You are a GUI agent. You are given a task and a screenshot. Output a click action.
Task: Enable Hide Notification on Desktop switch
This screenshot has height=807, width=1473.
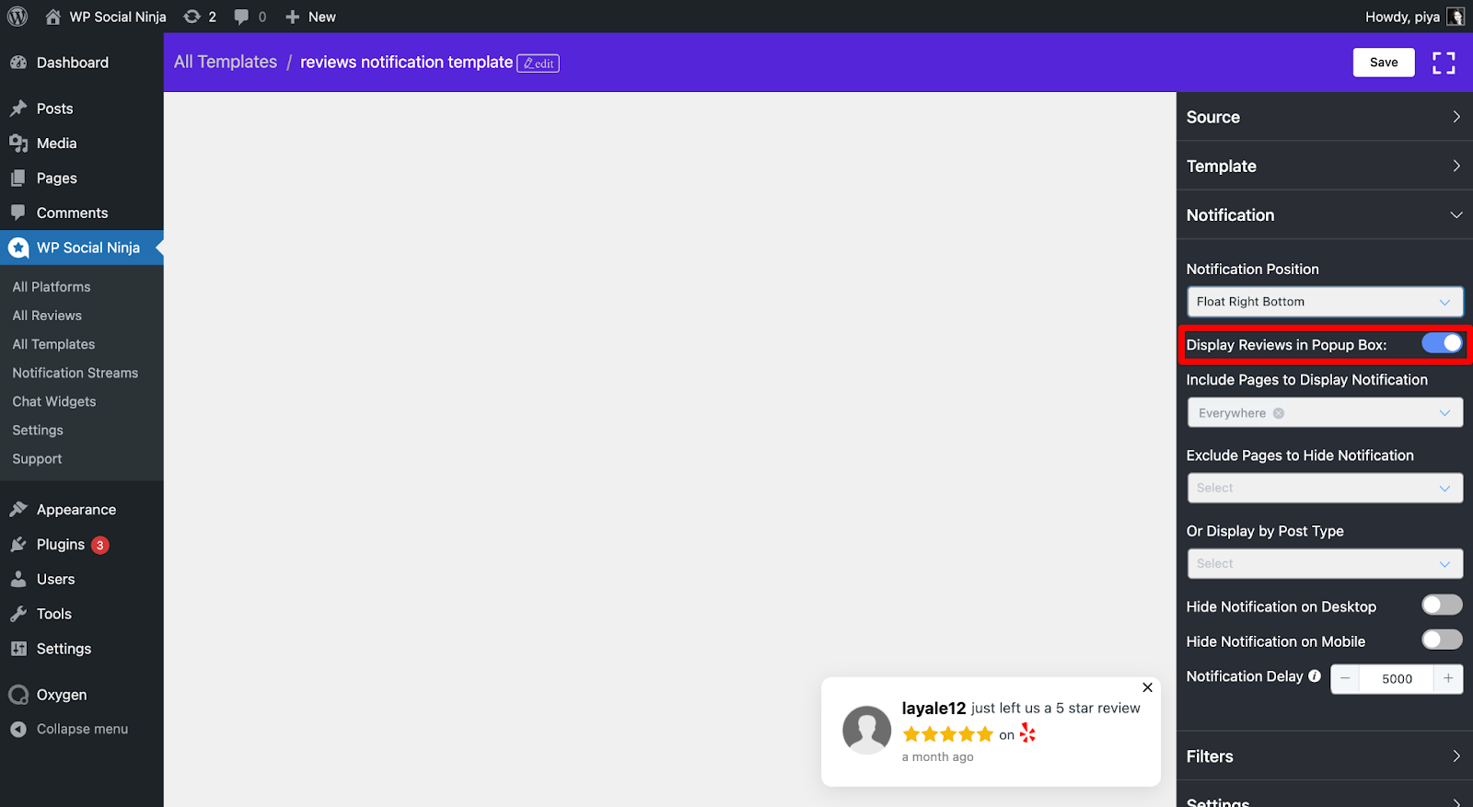coord(1442,605)
